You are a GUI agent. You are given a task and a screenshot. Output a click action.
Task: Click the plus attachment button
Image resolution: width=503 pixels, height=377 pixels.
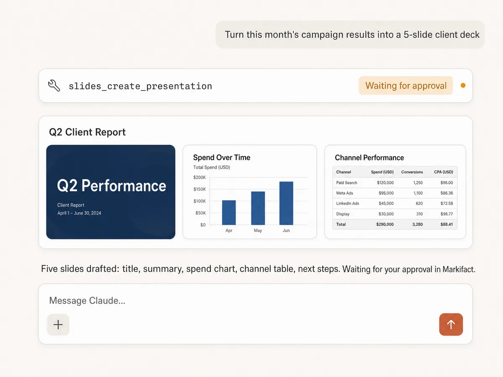(58, 325)
